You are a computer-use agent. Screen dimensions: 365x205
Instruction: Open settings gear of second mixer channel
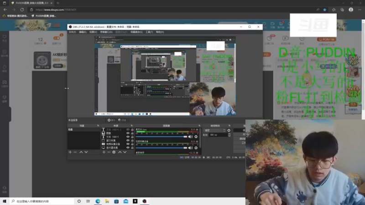click(x=196, y=148)
